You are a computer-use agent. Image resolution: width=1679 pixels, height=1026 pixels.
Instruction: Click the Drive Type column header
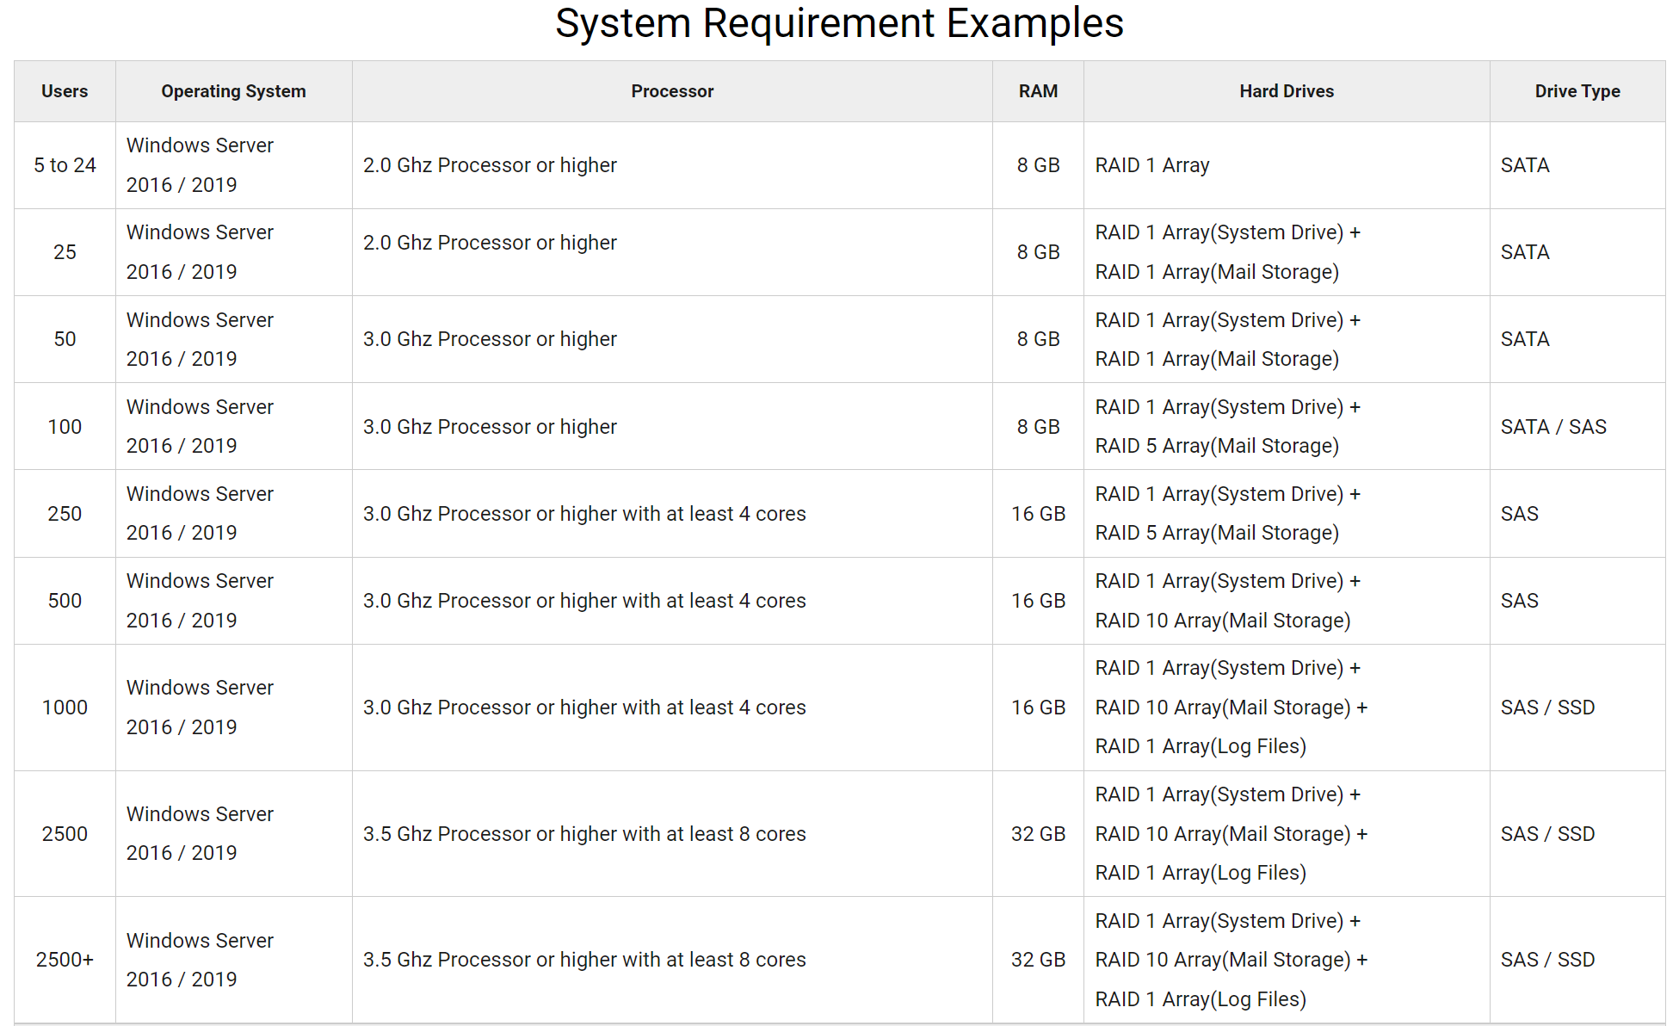coord(1577,91)
